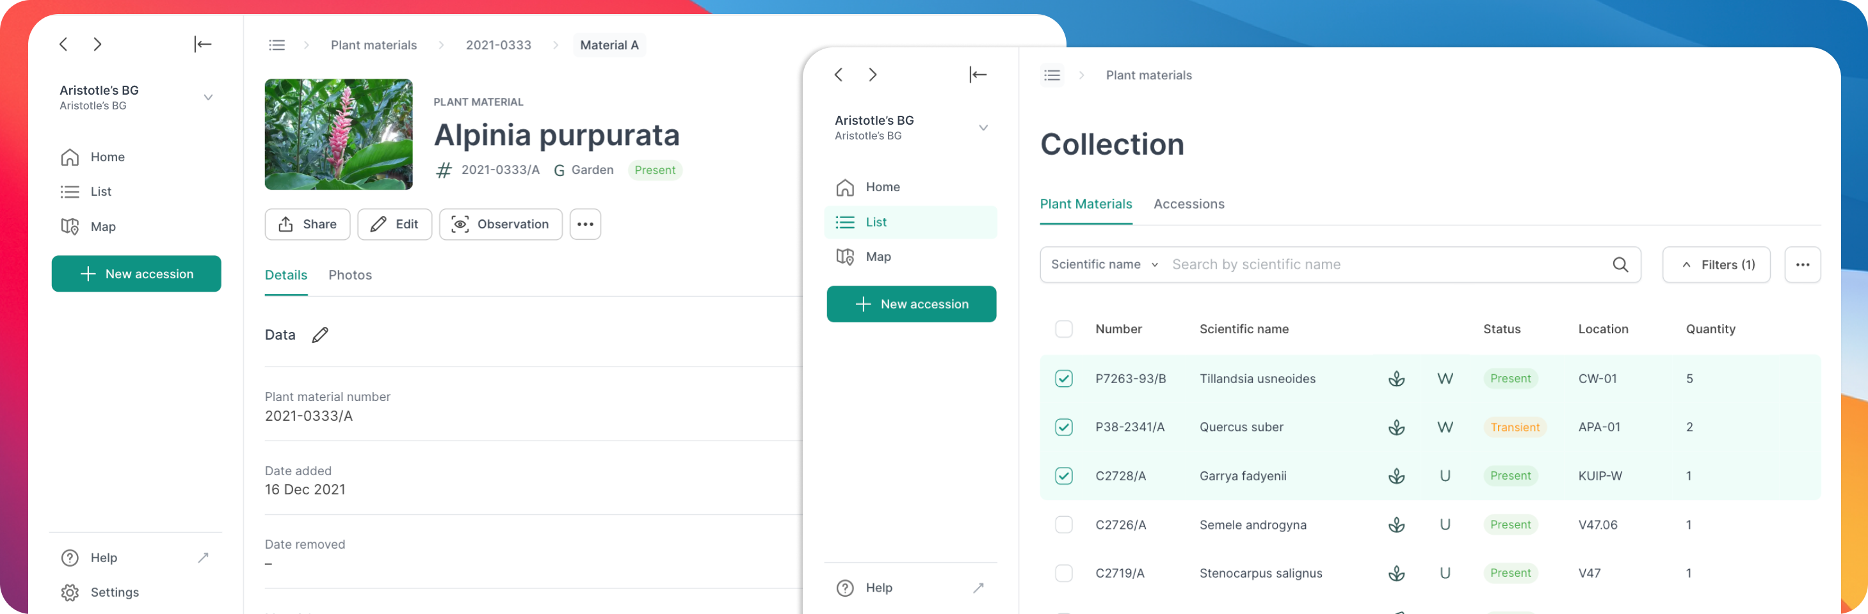The height and width of the screenshot is (614, 1868).
Task: Click plant icon in Stenocarpus salignus row
Action: pos(1396,574)
